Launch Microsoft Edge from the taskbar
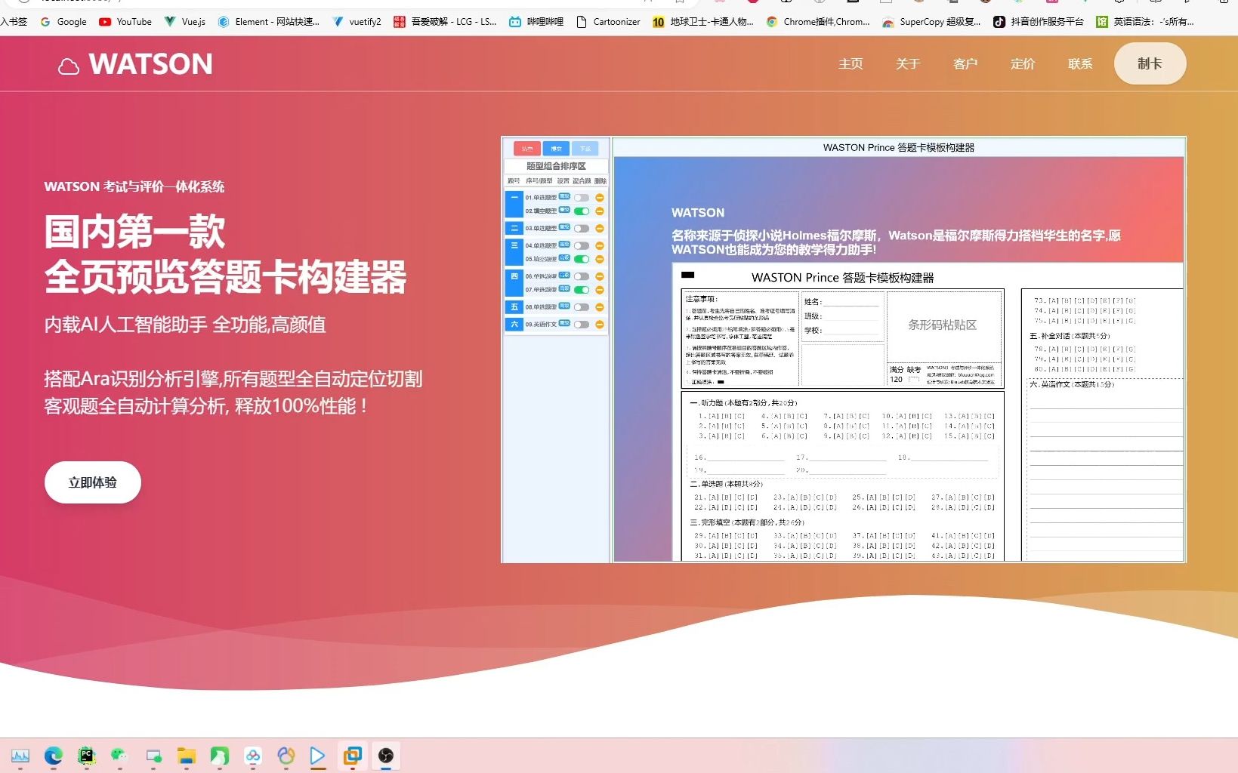 tap(54, 756)
